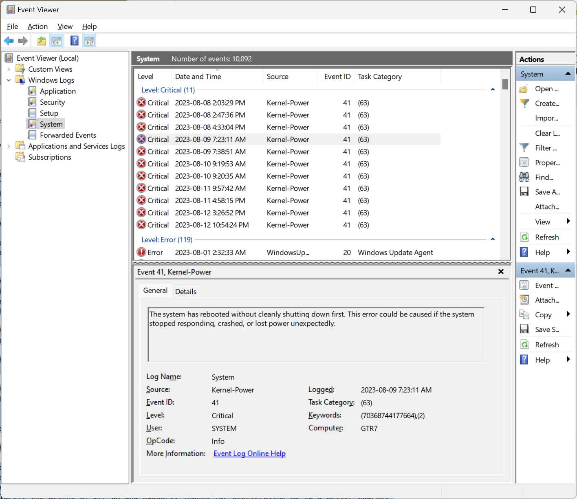Open the View submenu arrow
Viewport: 577px width, 499px height.
569,221
